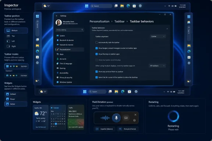Viewport: 212px width, 141px height.
Task: Open Privacy & security in Settings
Action: click(70, 77)
